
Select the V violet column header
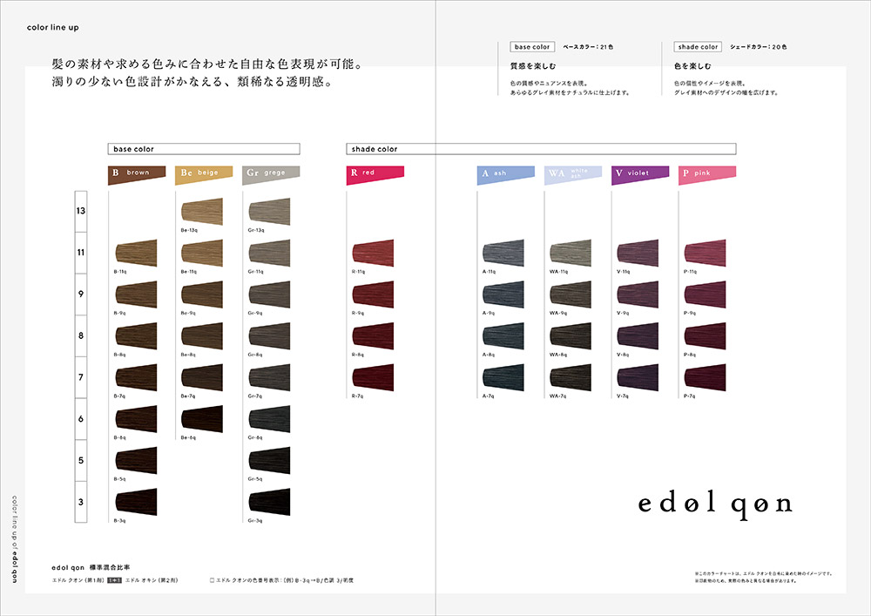[x=640, y=174]
